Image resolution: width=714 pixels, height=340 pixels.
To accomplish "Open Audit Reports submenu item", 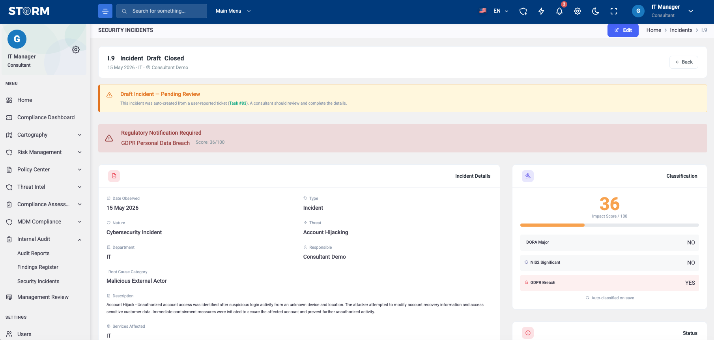I will [x=34, y=254].
